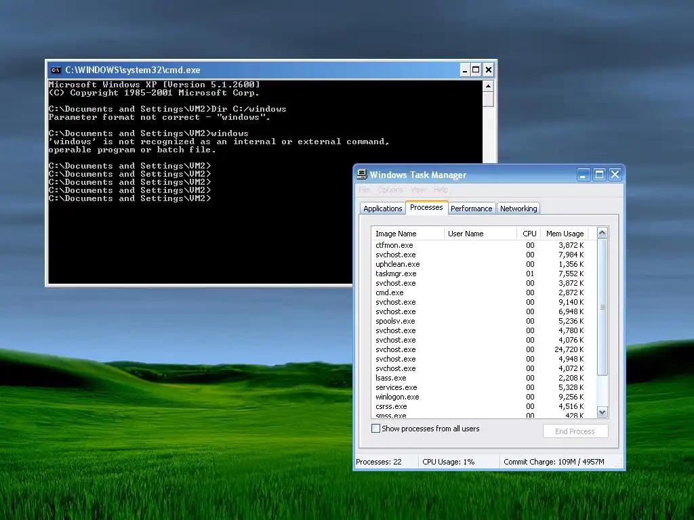
Task: Maximize the Windows Task Manager window
Action: point(599,175)
